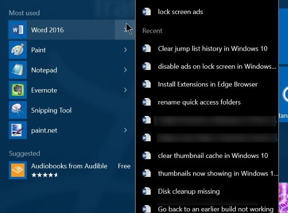Click the Audible star rating
288x213 pixels.
coord(44,175)
